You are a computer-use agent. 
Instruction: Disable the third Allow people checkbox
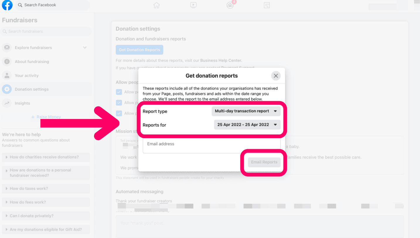119,113
